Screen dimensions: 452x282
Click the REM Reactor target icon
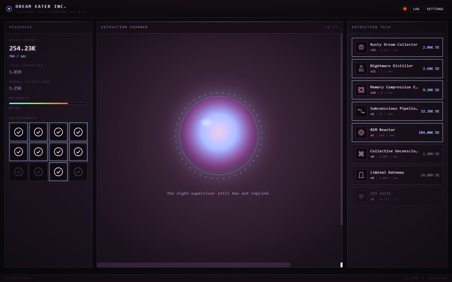pyautogui.click(x=361, y=133)
